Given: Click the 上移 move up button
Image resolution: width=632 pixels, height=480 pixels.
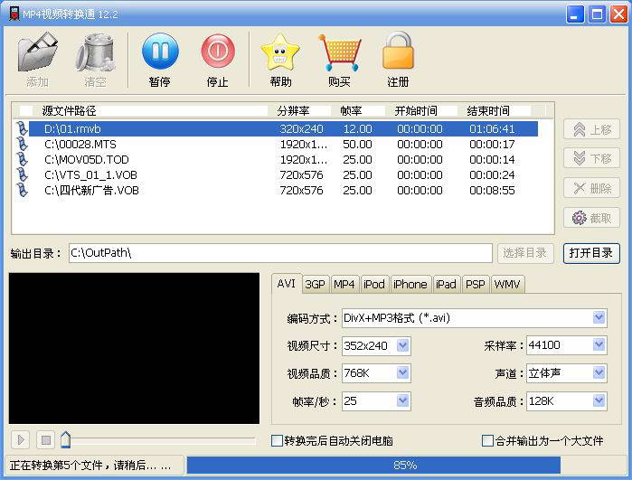Looking at the screenshot, I should tap(591, 130).
